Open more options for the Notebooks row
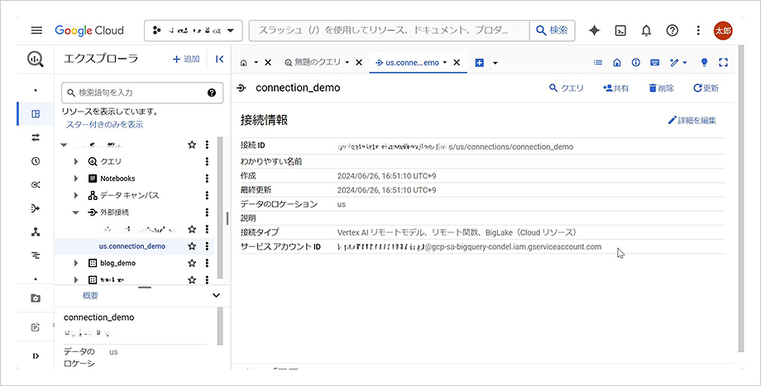761x386 pixels. 207,179
